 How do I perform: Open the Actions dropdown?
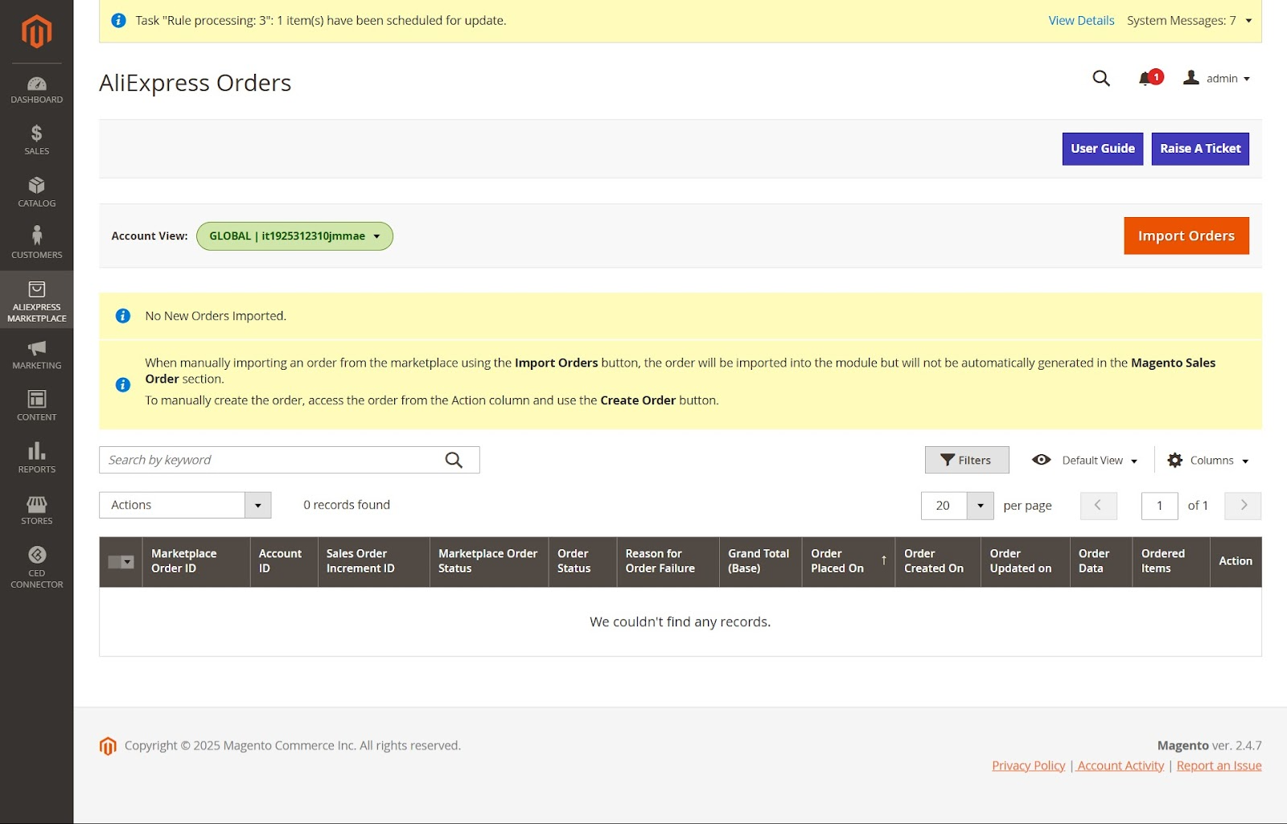[x=184, y=505]
